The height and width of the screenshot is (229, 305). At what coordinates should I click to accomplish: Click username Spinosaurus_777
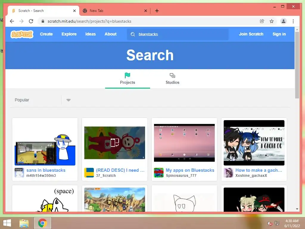[181, 175]
